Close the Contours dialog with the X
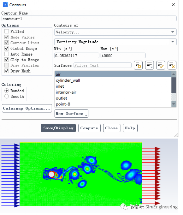 (173, 5)
